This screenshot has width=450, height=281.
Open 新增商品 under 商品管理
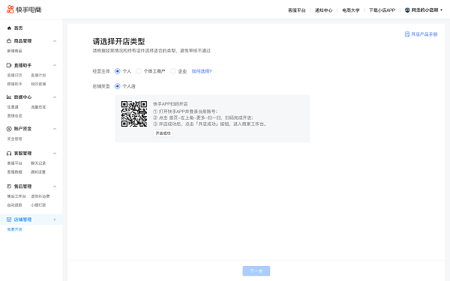[x=15, y=51]
